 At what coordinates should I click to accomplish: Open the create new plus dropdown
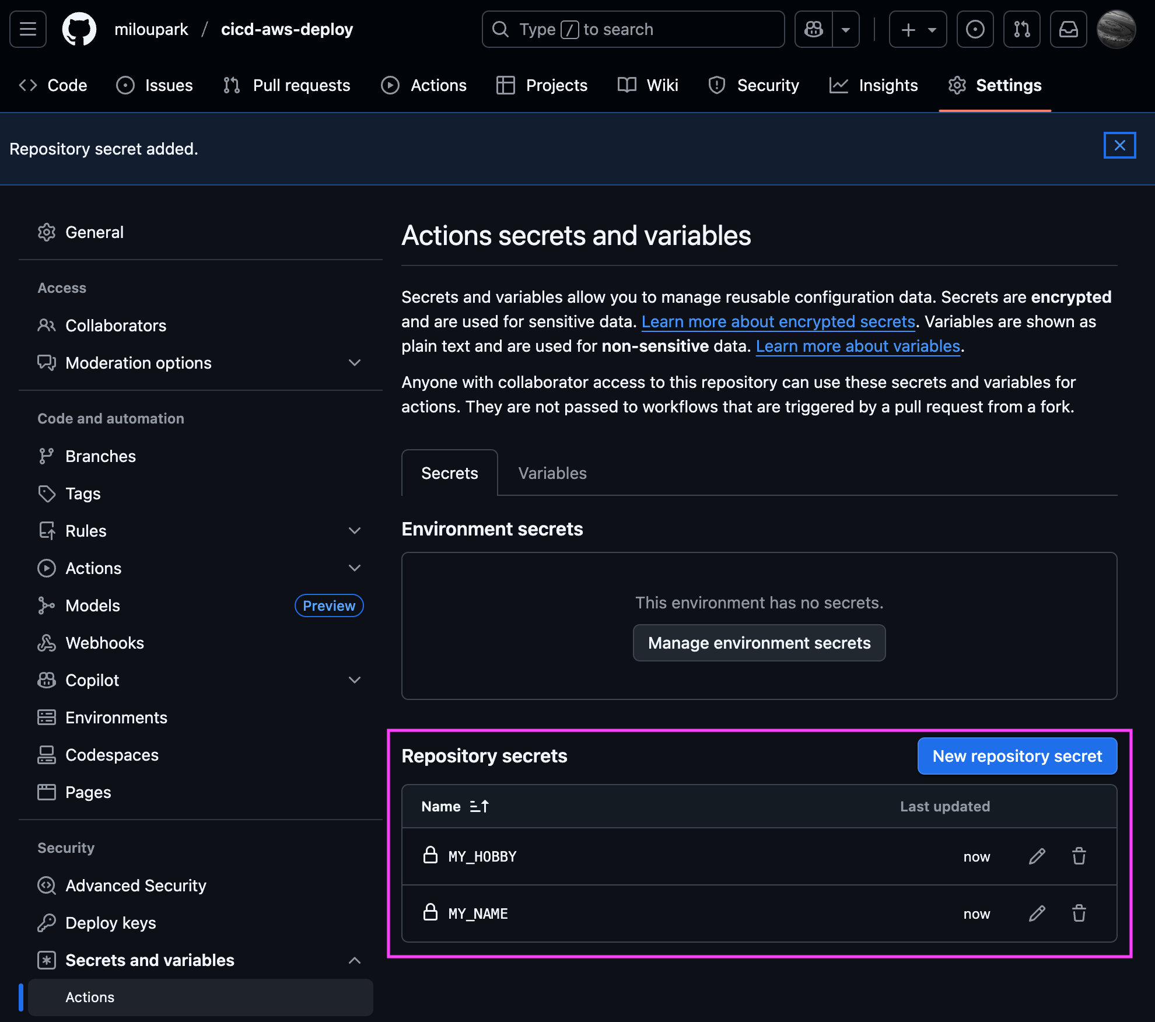[918, 29]
